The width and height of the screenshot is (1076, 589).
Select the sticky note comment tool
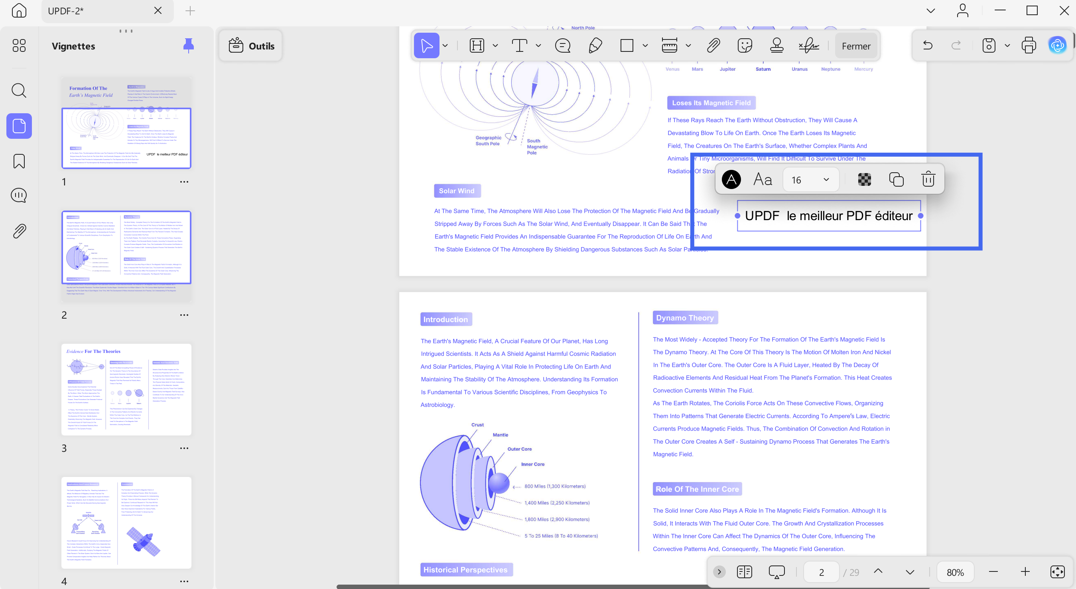(x=562, y=45)
